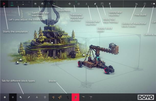Undo the last building action
This screenshot has width=156, height=101.
tap(49, 4)
